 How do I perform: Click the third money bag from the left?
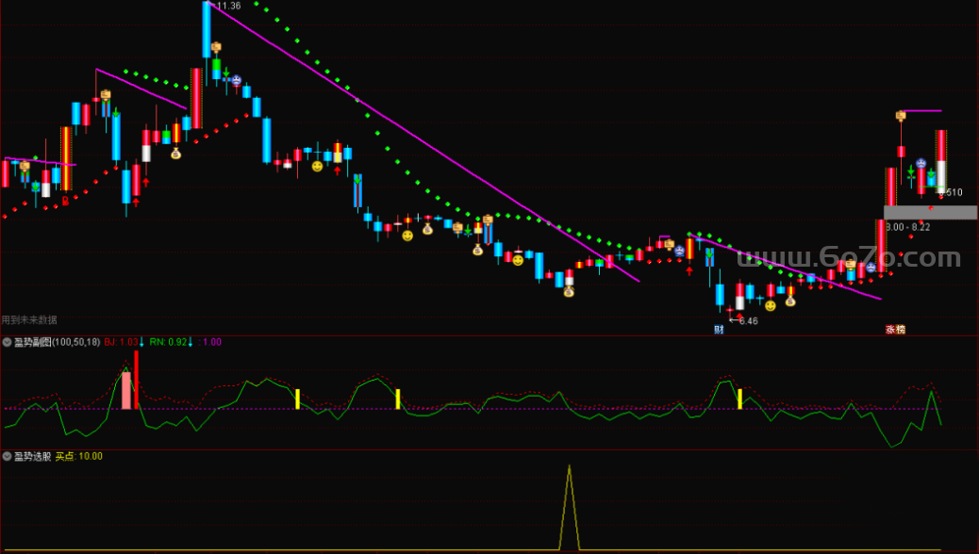pyautogui.click(x=477, y=251)
